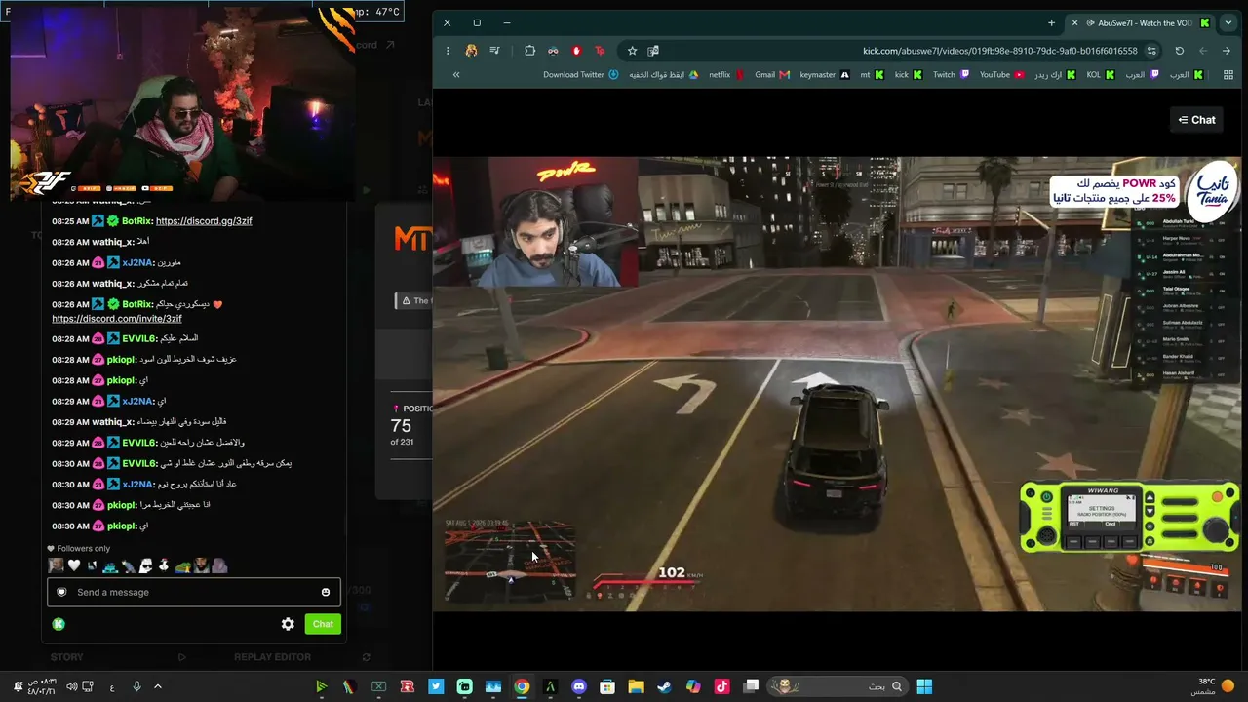Open the mt bookmark
The height and width of the screenshot is (702, 1248).
click(872, 75)
